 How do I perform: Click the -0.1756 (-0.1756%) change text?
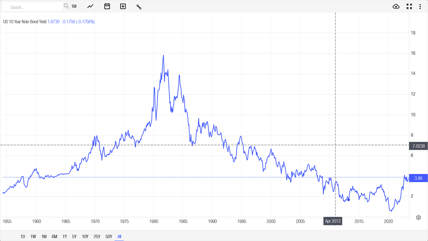click(x=78, y=22)
